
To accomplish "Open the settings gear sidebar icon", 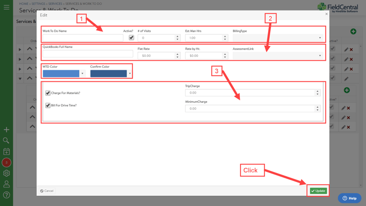I will (x=6, y=173).
